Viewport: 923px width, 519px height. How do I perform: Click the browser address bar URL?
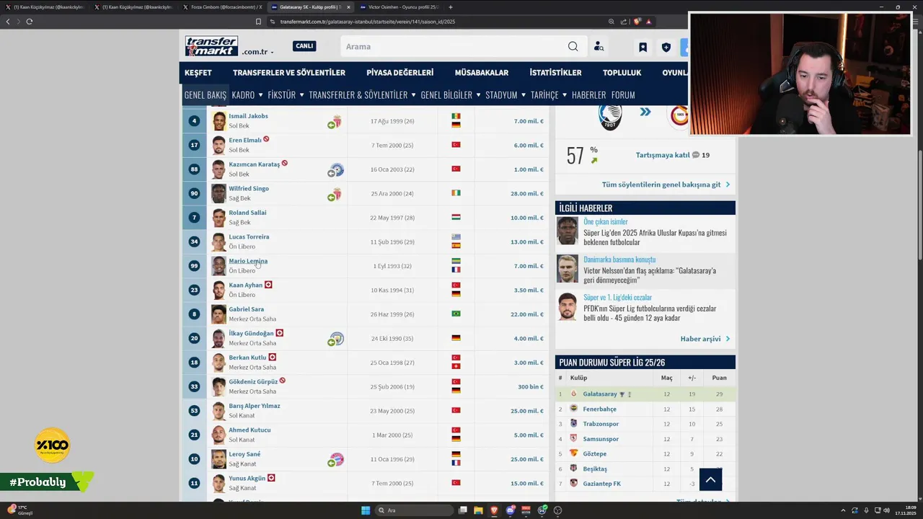(x=367, y=22)
